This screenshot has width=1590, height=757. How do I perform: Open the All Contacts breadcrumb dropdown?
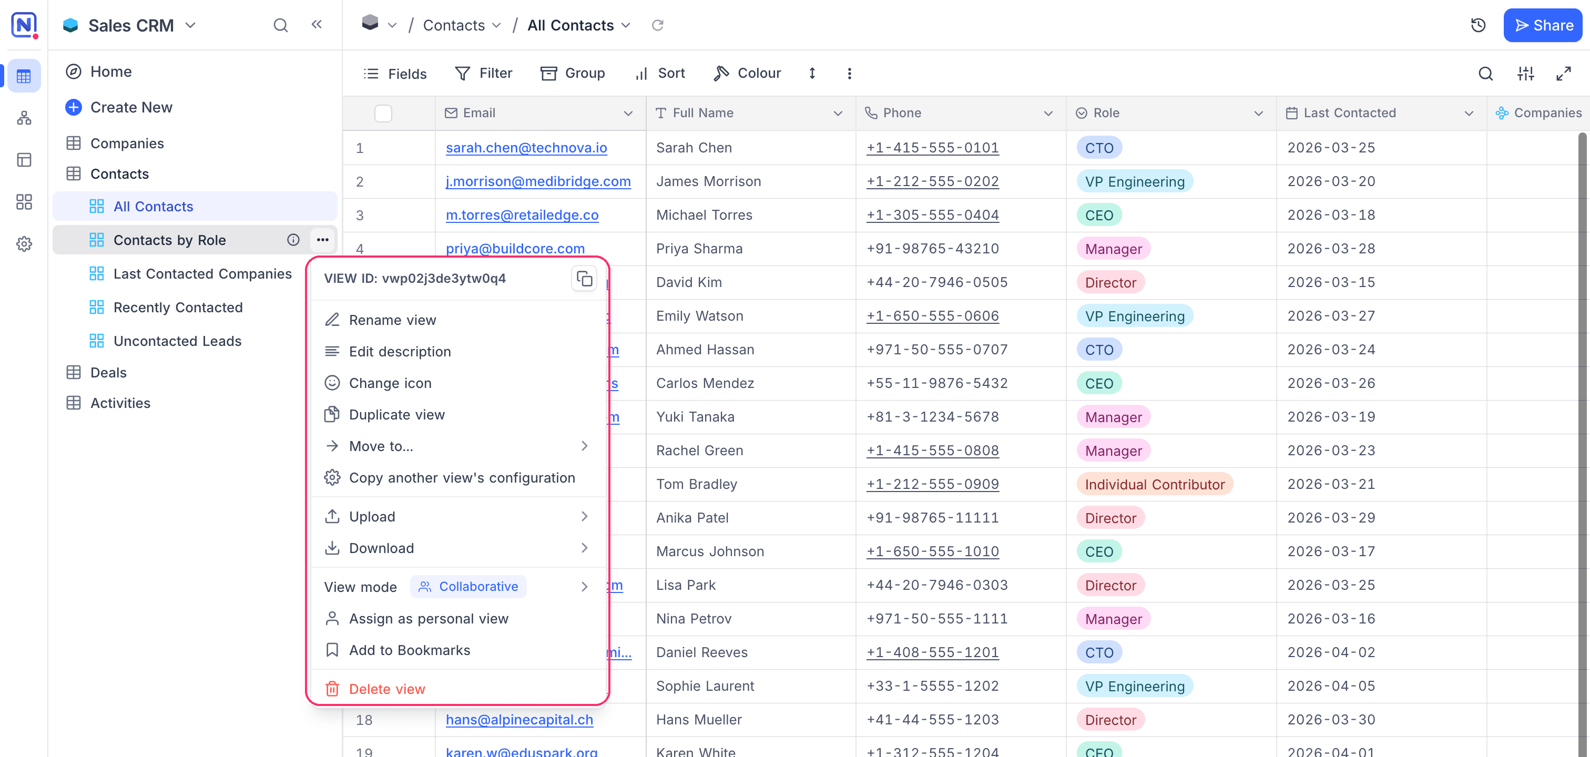[x=626, y=25]
